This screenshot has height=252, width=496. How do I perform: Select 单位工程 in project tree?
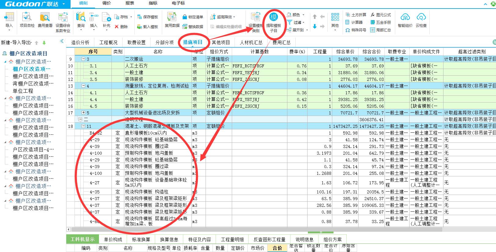point(23,91)
